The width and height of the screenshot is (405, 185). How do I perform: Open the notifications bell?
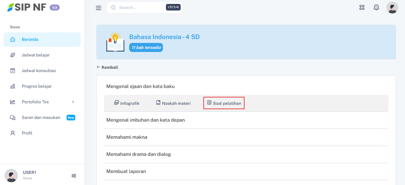coord(376,8)
